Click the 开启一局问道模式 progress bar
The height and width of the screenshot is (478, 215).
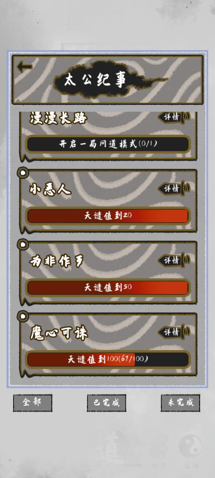[107, 144]
